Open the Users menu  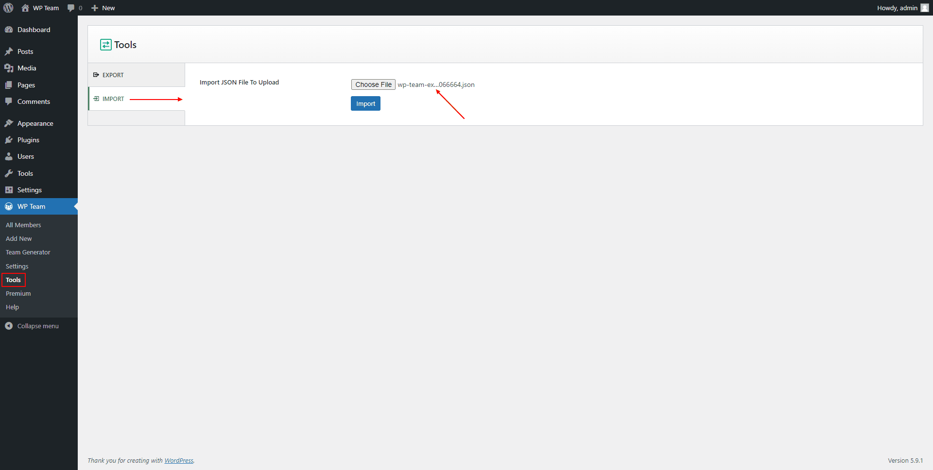pos(39,156)
